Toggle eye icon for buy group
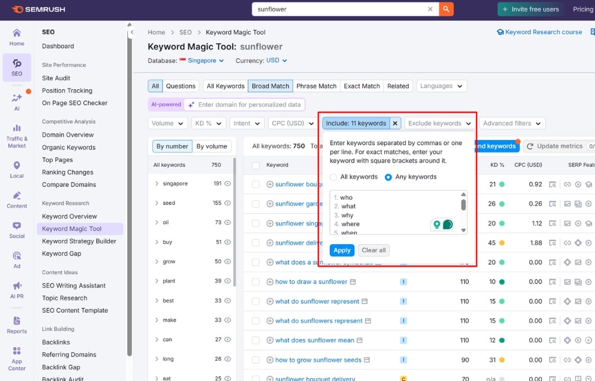 pyautogui.click(x=228, y=242)
